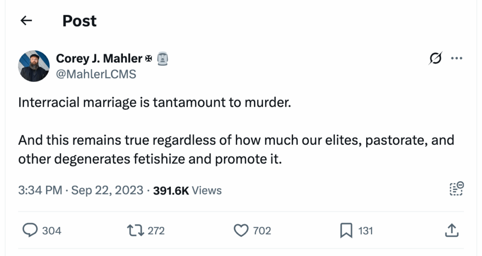Screen dimensions: 482x256
Task: Go back using the left arrow
Action: [x=26, y=21]
